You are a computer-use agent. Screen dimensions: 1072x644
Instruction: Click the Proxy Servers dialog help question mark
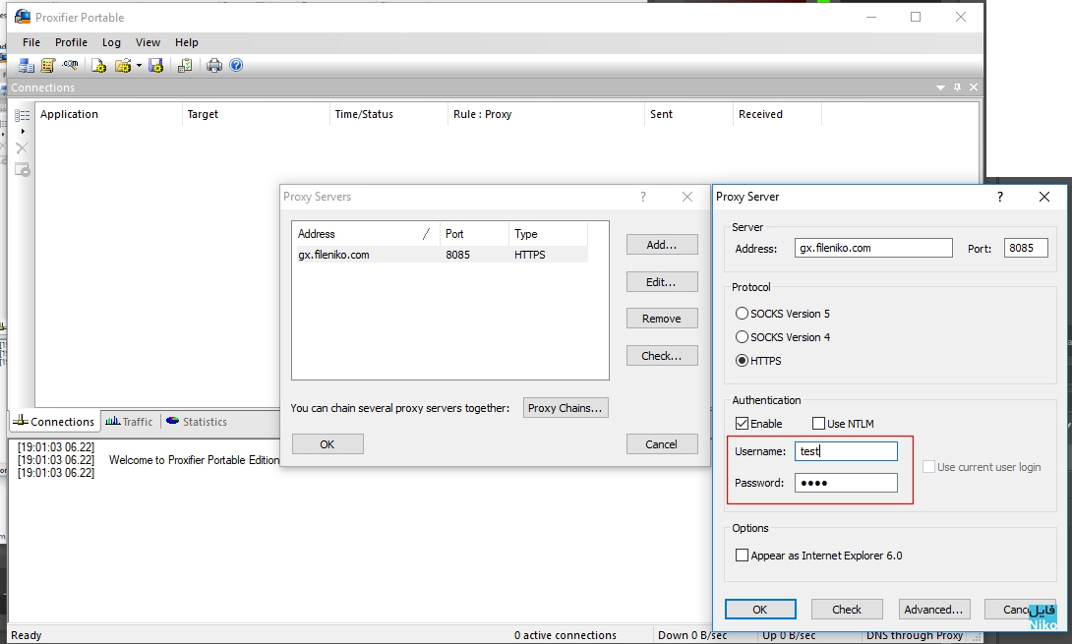coord(642,197)
